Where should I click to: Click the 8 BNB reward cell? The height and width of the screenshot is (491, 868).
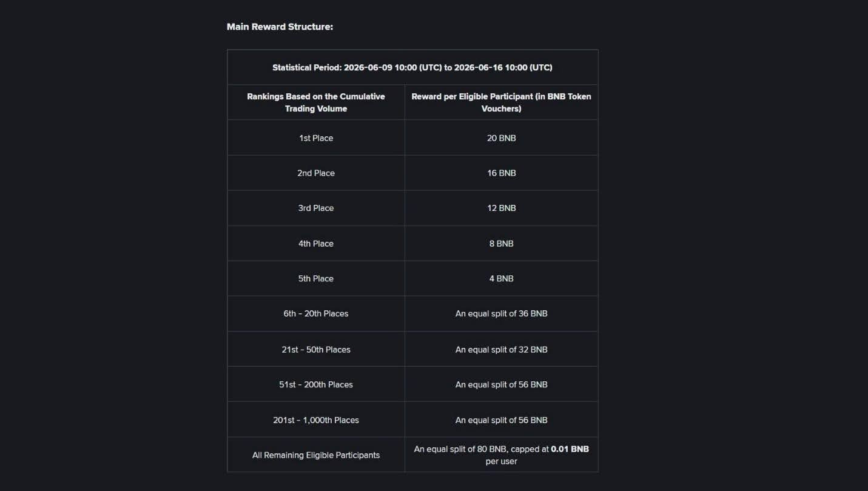click(501, 244)
